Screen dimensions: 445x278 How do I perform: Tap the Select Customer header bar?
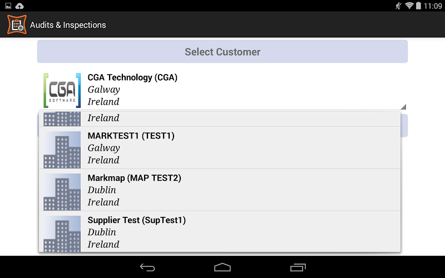[x=222, y=51]
